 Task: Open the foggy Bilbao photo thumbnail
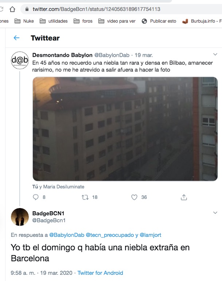[x=125, y=129]
